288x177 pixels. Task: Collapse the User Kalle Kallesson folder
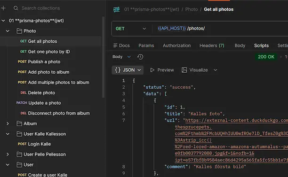8,134
